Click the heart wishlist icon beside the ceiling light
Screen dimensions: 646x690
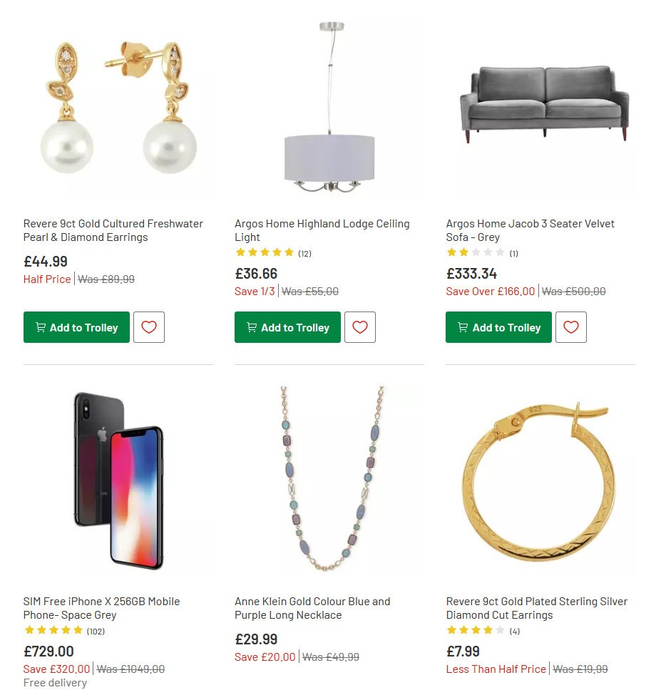click(360, 326)
